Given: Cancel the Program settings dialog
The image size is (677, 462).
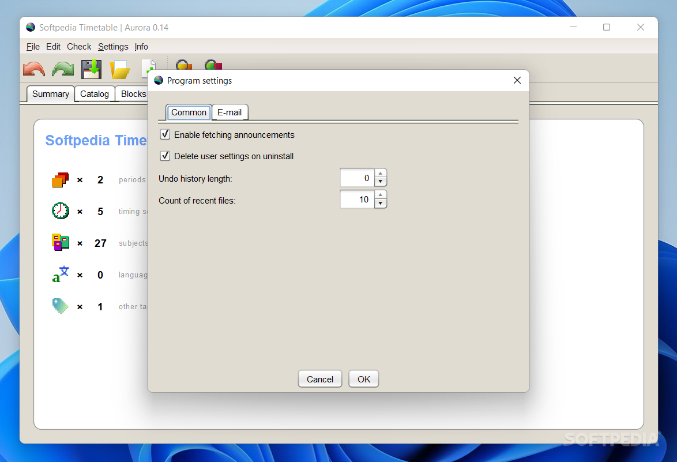Looking at the screenshot, I should pos(320,379).
